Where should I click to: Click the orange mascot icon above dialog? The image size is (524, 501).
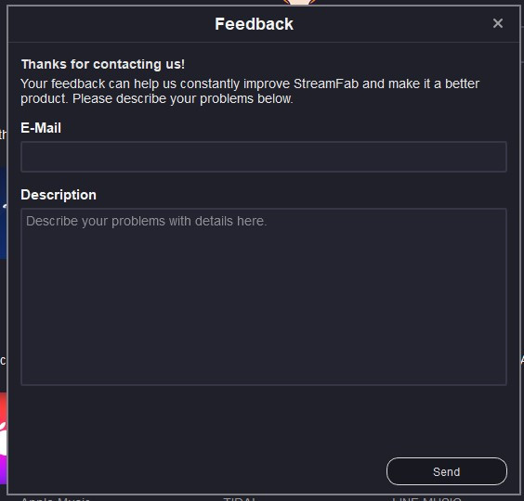[299, 2]
